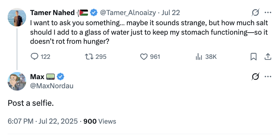Open replies on Tamer Nahed's tweet

click(x=40, y=57)
